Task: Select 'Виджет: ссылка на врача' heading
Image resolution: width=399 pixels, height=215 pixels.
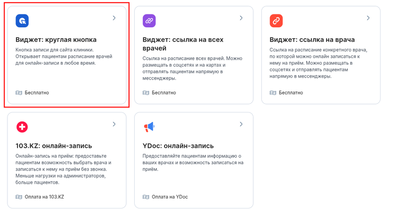Action: coord(312,39)
